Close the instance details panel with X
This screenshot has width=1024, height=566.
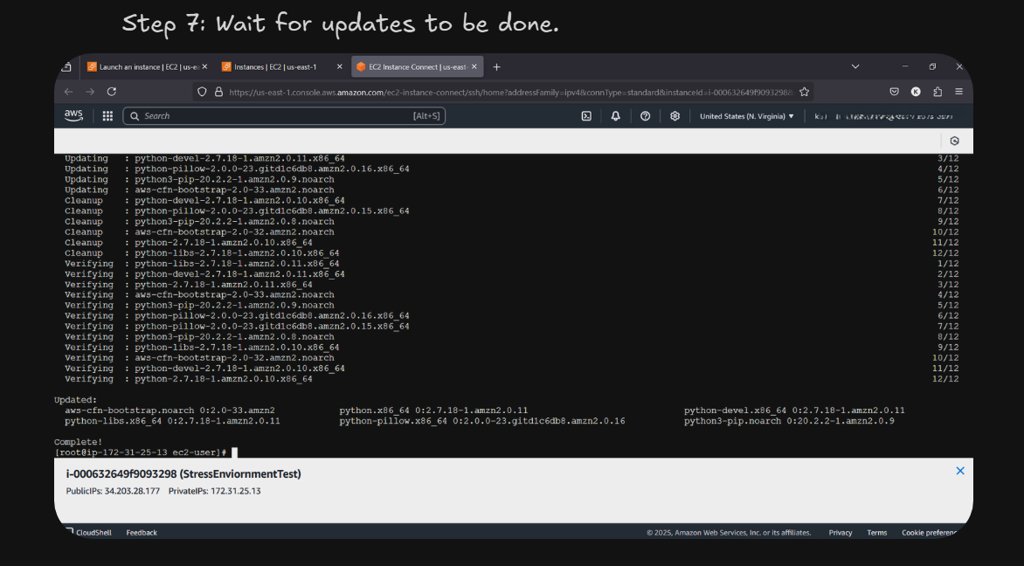tap(960, 471)
